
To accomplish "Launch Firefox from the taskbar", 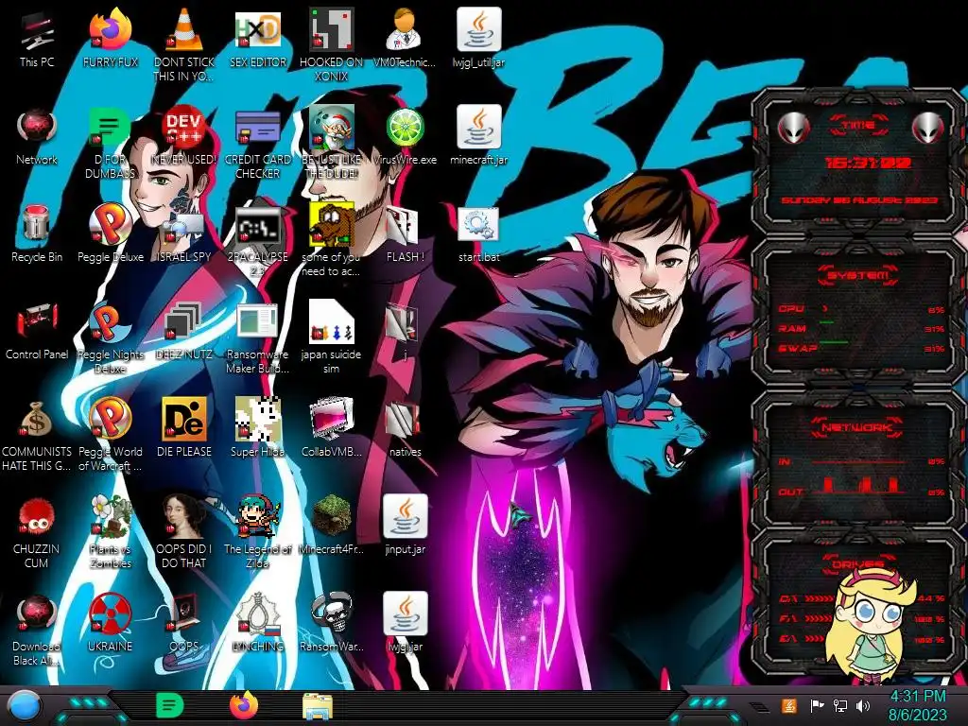I will [x=243, y=705].
